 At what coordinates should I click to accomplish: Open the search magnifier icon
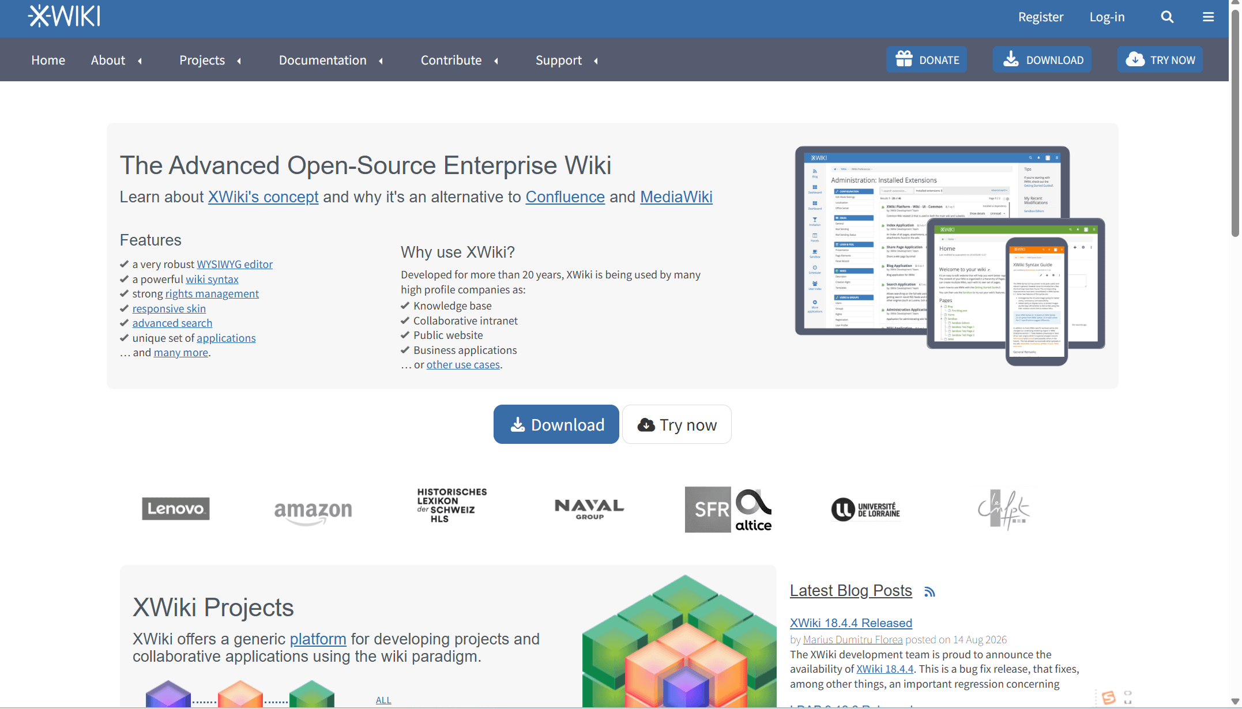point(1167,17)
